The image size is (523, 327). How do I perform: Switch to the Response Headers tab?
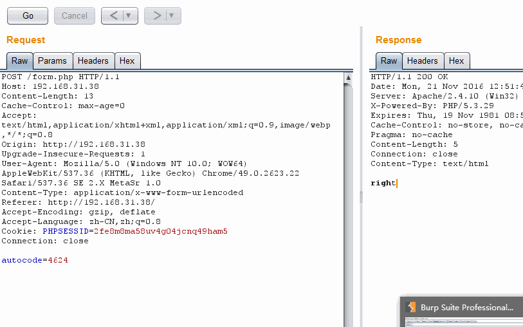point(423,61)
